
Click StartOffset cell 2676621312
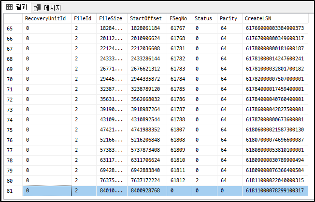tap(147, 69)
